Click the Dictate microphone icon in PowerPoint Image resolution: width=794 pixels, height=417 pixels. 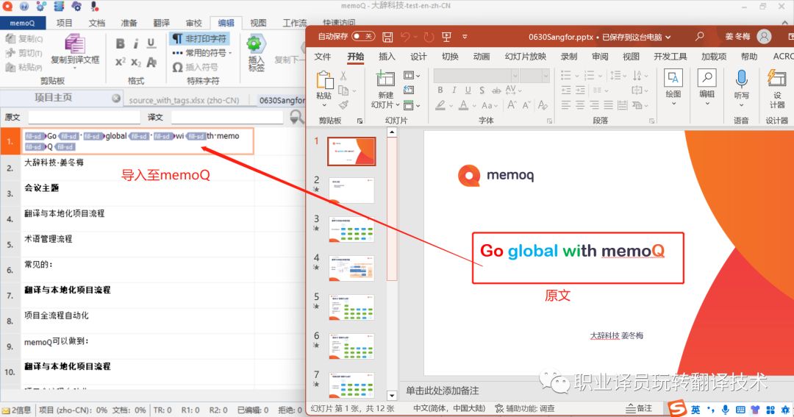[741, 79]
